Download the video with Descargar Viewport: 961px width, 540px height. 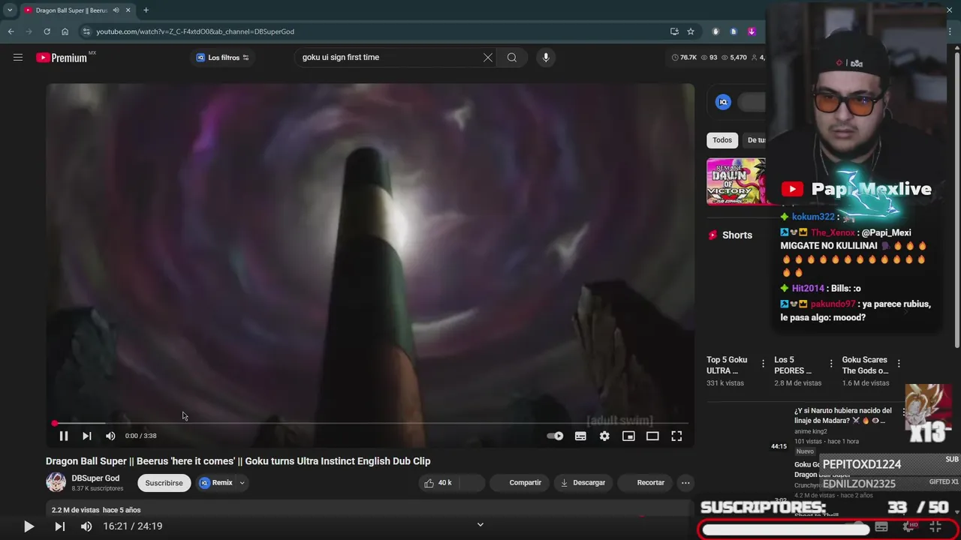[583, 483]
